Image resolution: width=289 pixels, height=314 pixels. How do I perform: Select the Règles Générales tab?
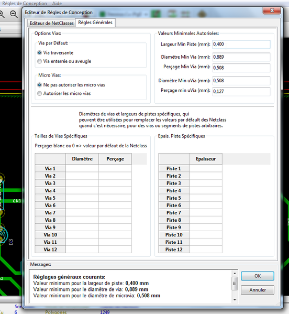95,23
